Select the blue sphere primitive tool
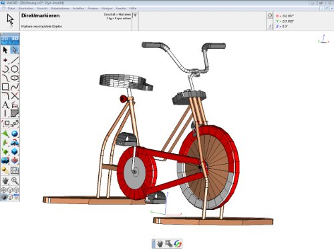This screenshot has height=250, width=334. tap(15, 134)
